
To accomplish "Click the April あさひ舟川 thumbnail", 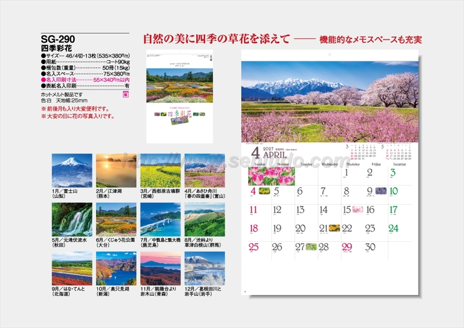I will coord(205,171).
